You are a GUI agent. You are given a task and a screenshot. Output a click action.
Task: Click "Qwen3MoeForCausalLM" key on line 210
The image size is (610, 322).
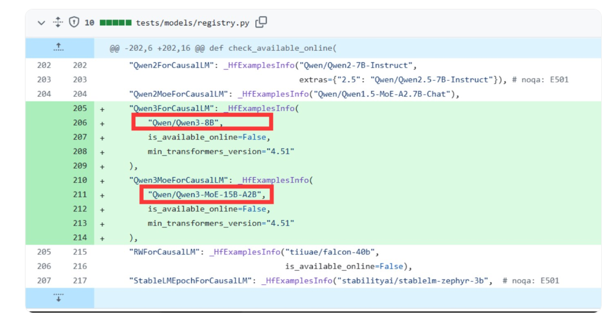click(x=178, y=181)
